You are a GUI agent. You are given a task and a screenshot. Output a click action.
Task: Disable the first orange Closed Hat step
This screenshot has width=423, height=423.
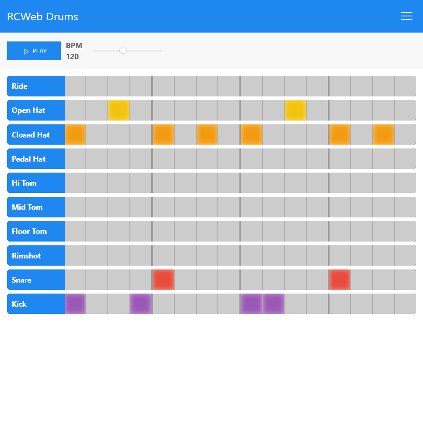[75, 134]
